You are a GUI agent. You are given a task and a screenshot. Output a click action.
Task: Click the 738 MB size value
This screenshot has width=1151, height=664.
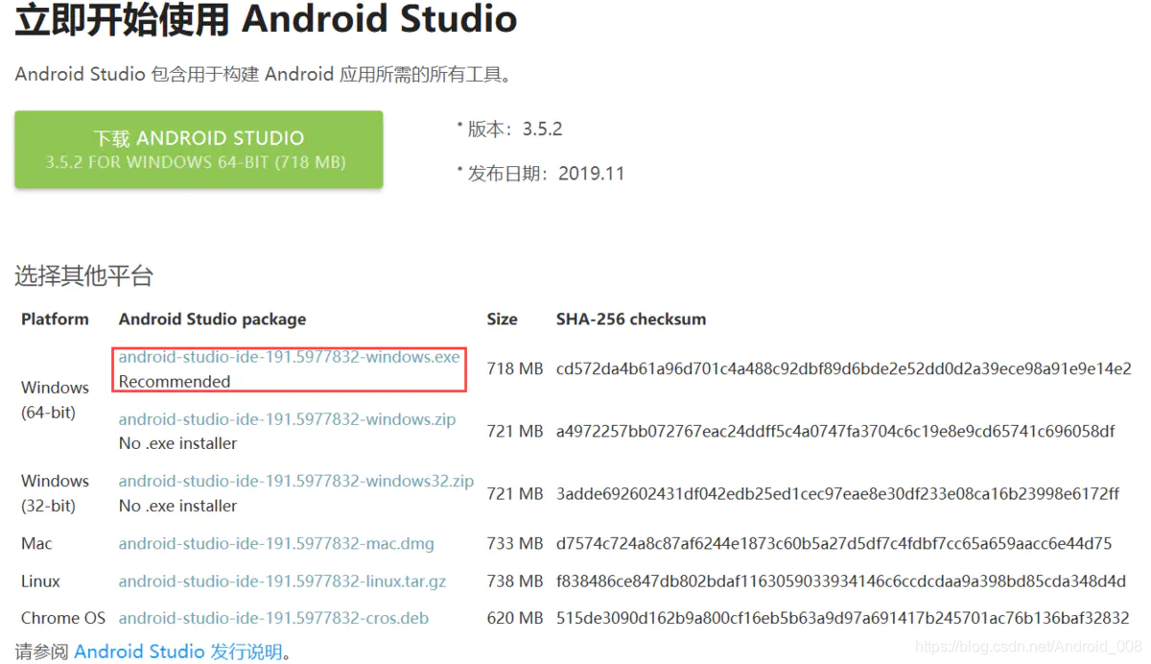point(515,581)
